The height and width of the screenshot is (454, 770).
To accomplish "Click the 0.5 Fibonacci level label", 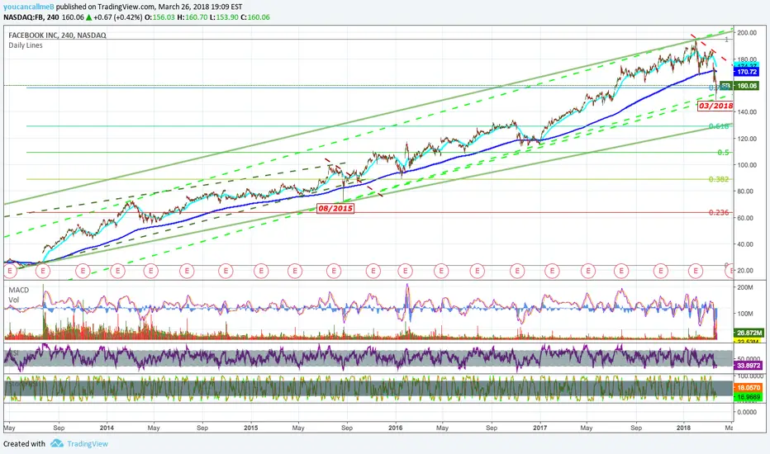I will point(724,152).
